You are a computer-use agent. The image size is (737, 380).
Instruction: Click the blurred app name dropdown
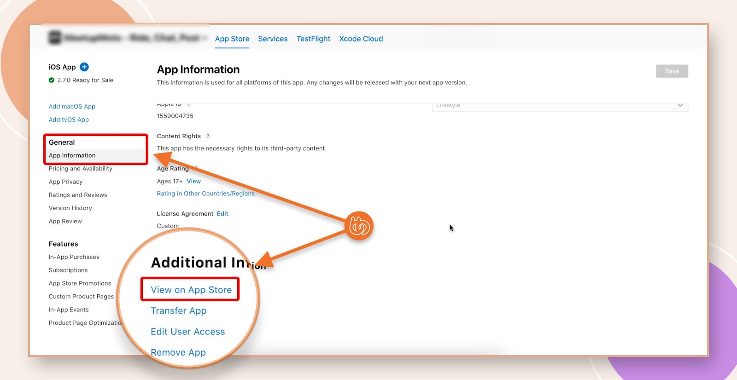pyautogui.click(x=135, y=38)
